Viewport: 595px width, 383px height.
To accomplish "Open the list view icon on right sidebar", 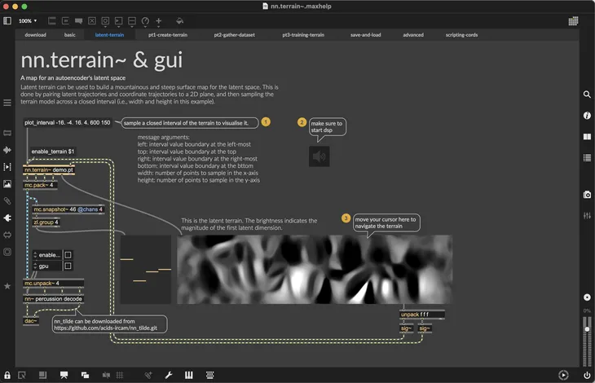I will pyautogui.click(x=587, y=158).
